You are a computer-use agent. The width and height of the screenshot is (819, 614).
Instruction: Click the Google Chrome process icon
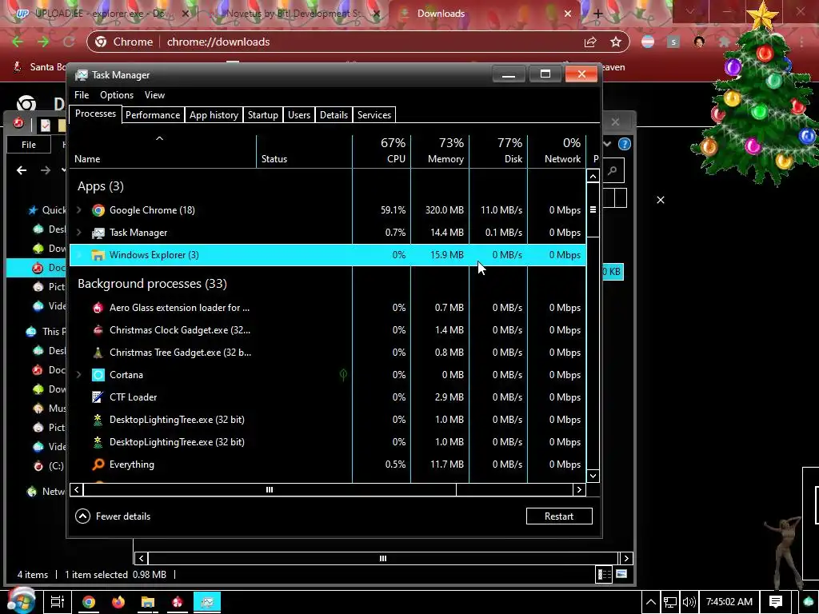[98, 210]
